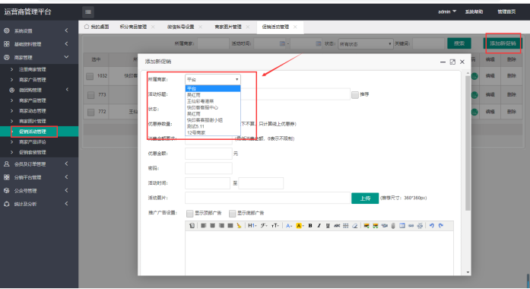The image size is (530, 289).
Task: Toggle bold in the editor toolbar
Action: [310, 226]
